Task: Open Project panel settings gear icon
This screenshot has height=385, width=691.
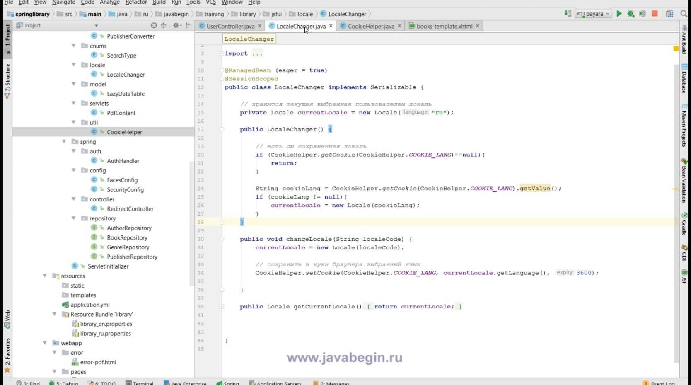Action: coord(176,25)
